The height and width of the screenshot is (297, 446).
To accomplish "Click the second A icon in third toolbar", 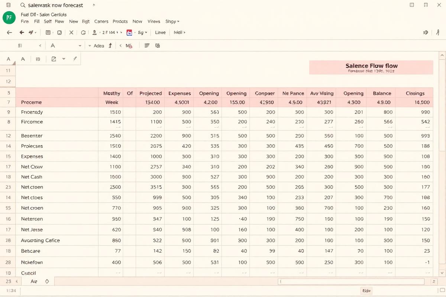I will (x=23, y=59).
